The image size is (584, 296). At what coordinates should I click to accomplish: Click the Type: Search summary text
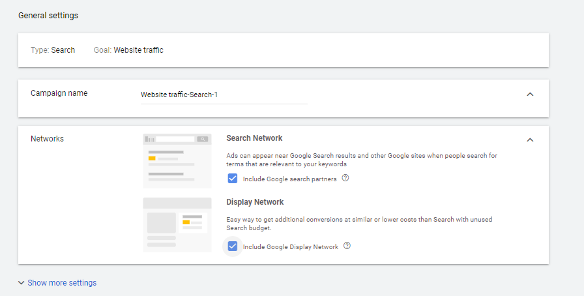coord(53,50)
